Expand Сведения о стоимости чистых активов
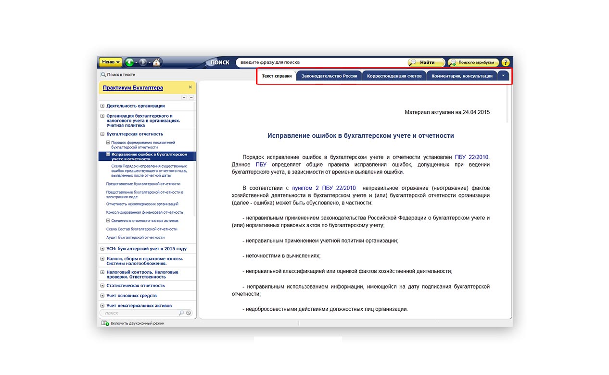Screen dimensions: 609x375 click(x=108, y=221)
